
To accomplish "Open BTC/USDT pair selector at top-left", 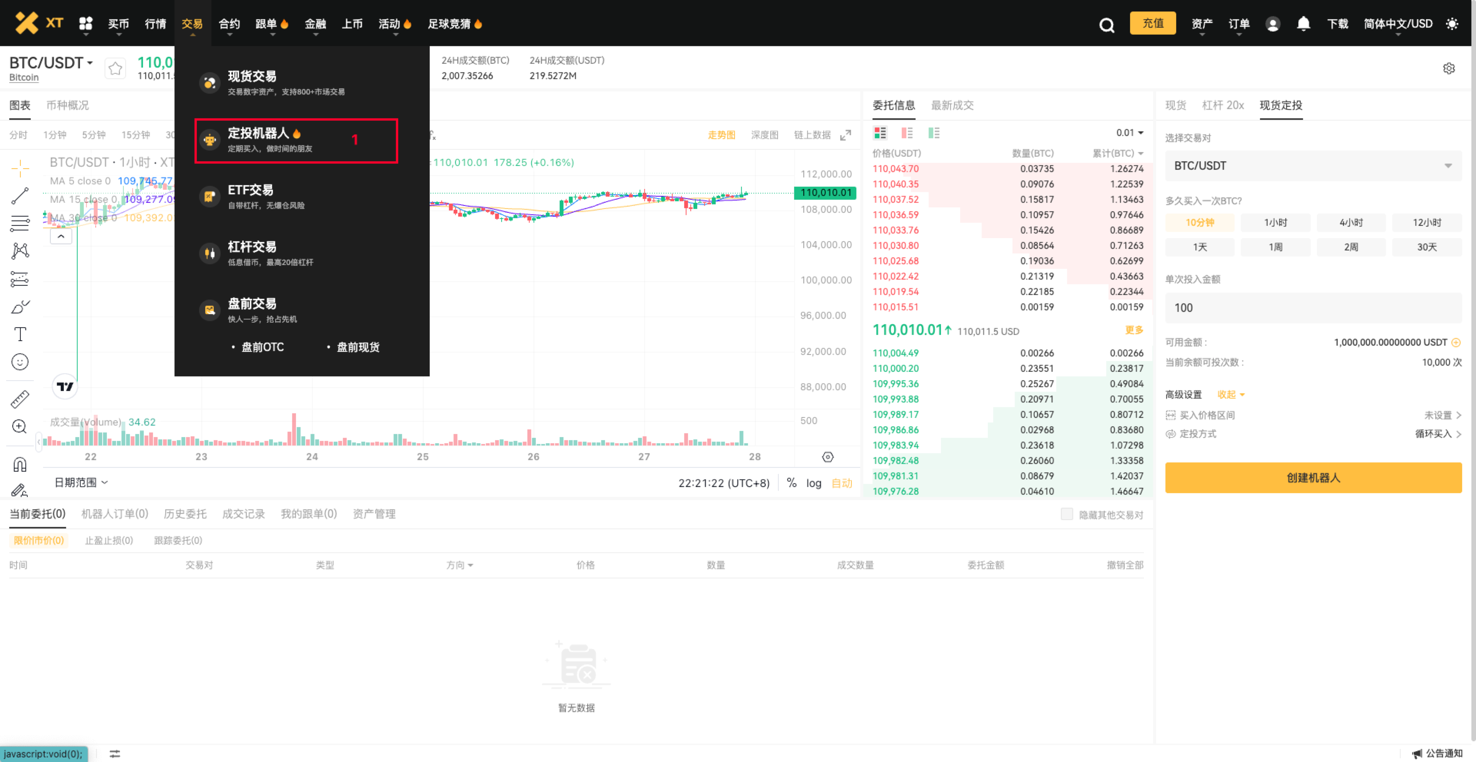I will pos(51,62).
